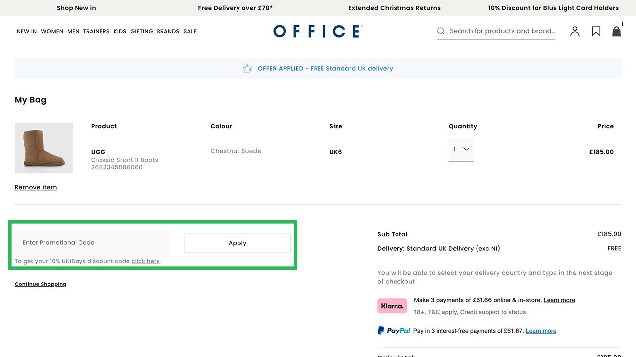Click the FREE delivery cost value
This screenshot has height=357, width=636.
point(614,248)
